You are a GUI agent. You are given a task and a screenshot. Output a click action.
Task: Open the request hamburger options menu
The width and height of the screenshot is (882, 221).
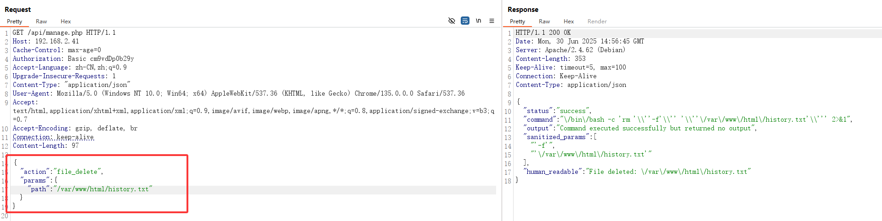[x=492, y=21]
